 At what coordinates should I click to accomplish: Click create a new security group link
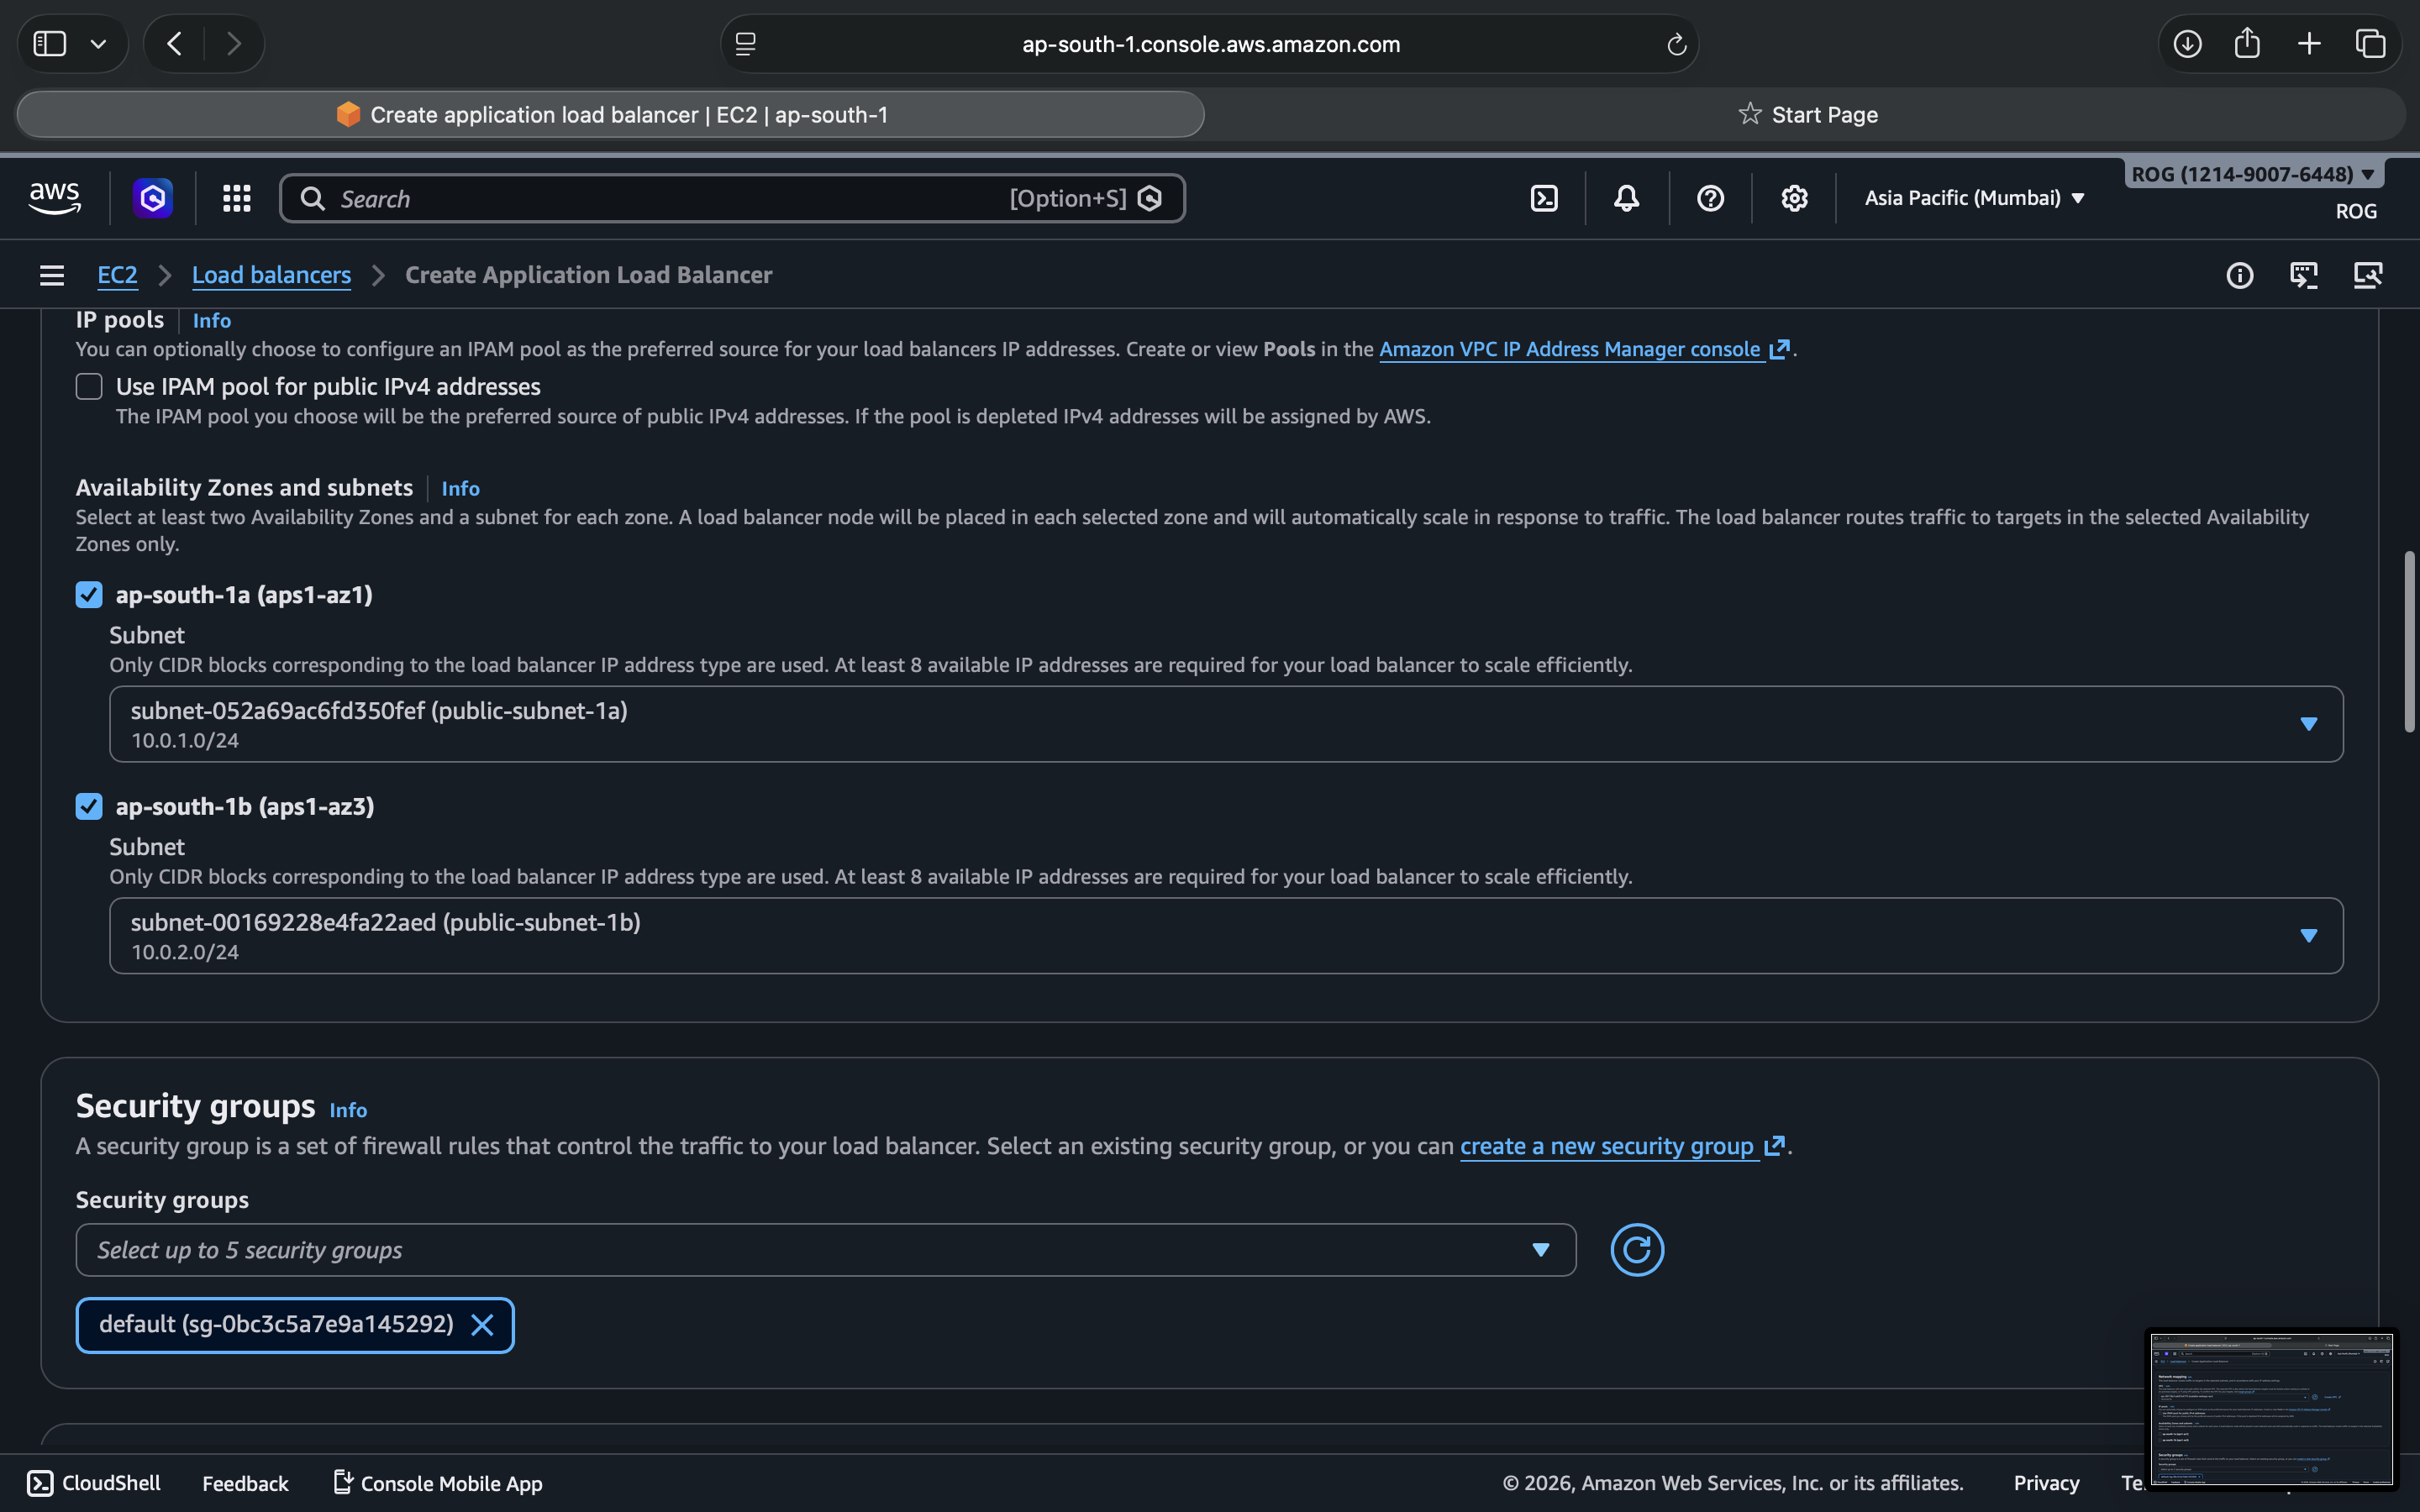[x=1607, y=1146]
